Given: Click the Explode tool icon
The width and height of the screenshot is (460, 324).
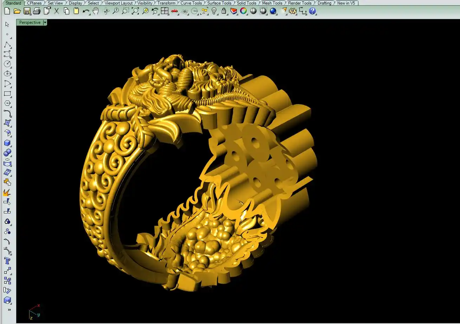Looking at the screenshot, I should pos(7,192).
